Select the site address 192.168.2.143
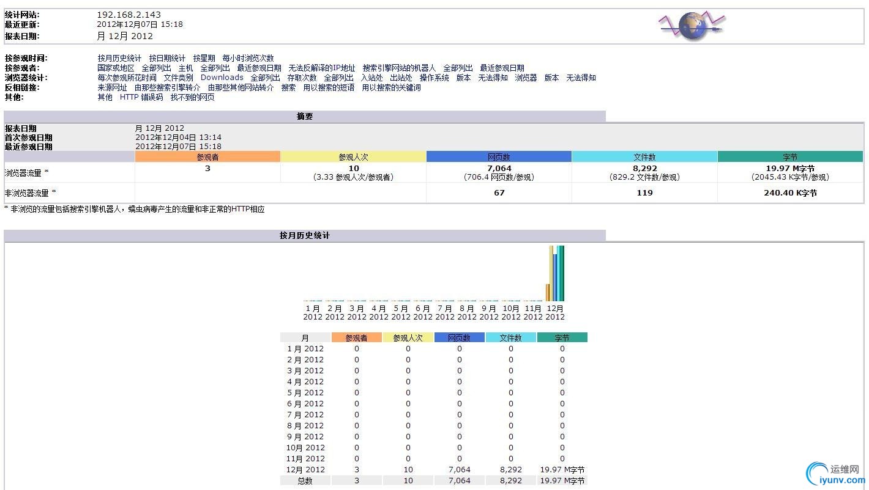 (129, 15)
